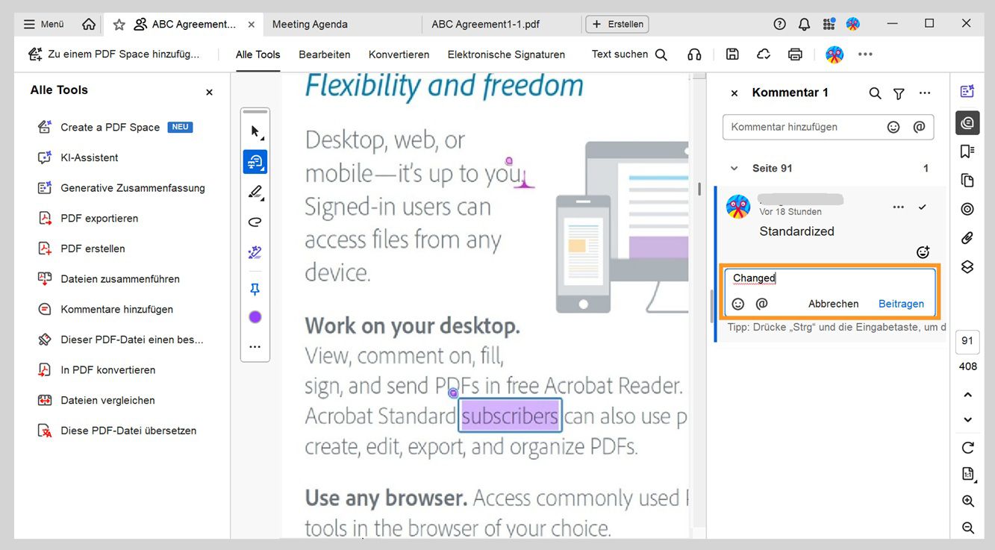
Task: Select In PDF konvertieren
Action: (x=96, y=370)
